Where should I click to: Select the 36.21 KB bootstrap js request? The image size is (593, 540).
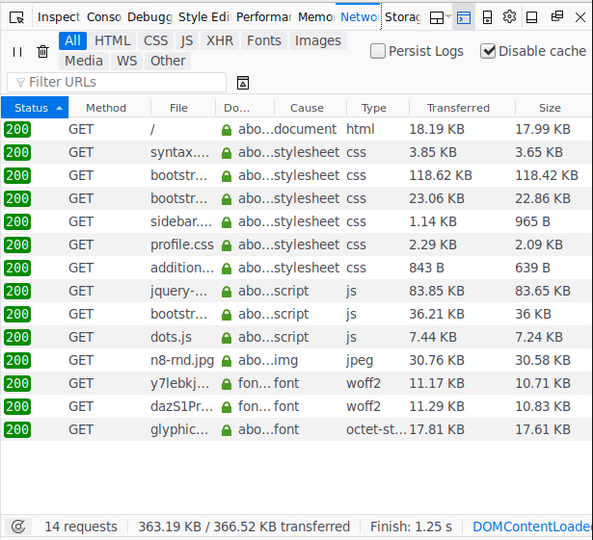[x=297, y=314]
